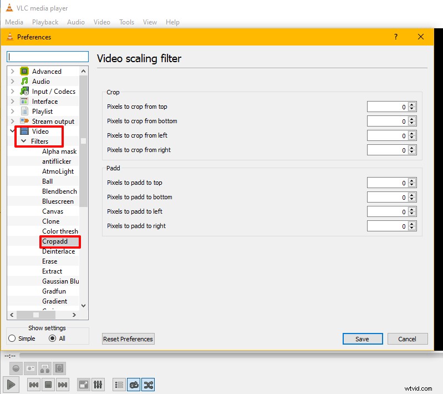Decrease Pixels to crop from bottom
Screen dimensions: 443x394
412,124
